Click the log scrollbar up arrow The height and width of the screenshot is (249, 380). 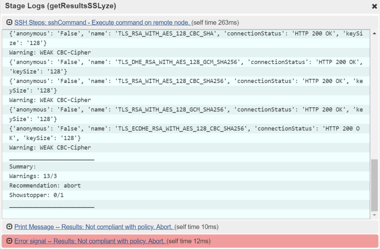[374, 33]
